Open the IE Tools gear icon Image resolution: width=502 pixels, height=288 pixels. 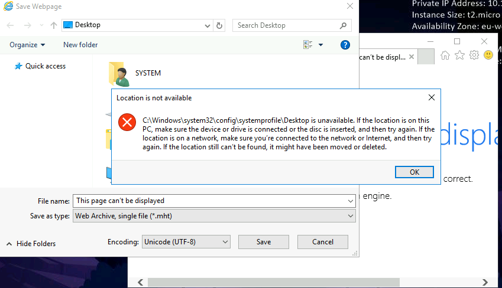coord(474,55)
